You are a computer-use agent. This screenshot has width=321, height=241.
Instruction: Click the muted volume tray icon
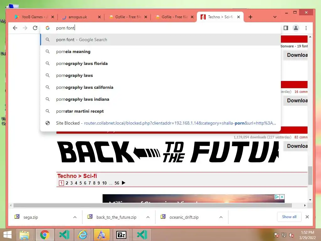(x=291, y=235)
